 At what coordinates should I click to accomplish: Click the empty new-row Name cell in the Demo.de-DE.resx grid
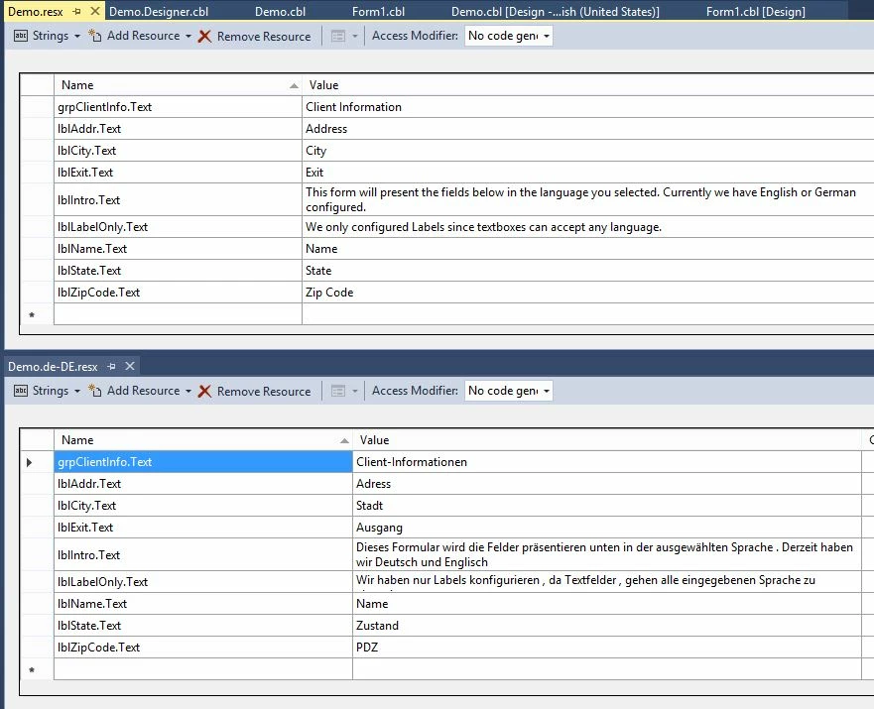(203, 669)
